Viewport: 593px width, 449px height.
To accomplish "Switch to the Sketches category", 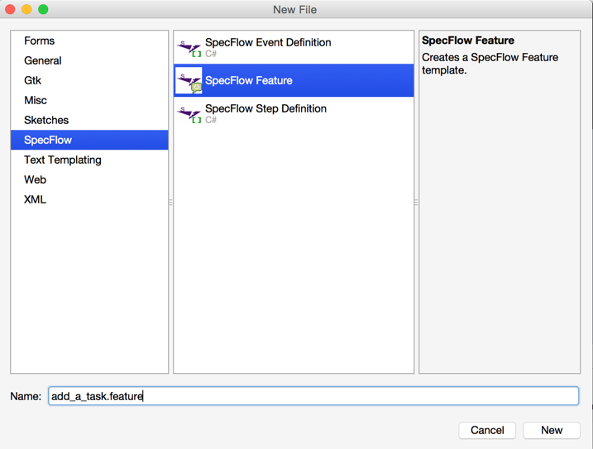I will (89, 120).
